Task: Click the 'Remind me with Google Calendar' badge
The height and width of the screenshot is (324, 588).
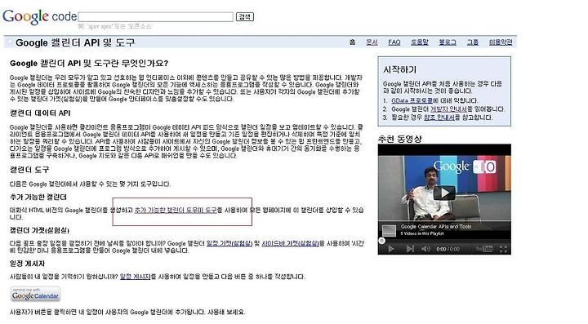Action: coord(36,294)
